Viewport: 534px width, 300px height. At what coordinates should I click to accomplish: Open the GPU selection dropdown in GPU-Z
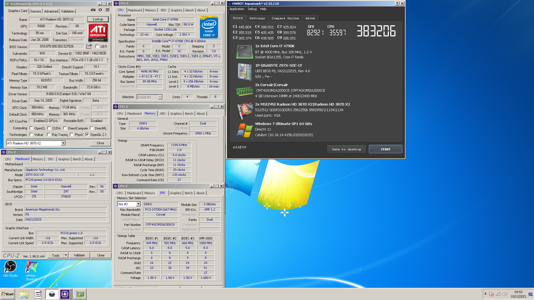[63, 143]
